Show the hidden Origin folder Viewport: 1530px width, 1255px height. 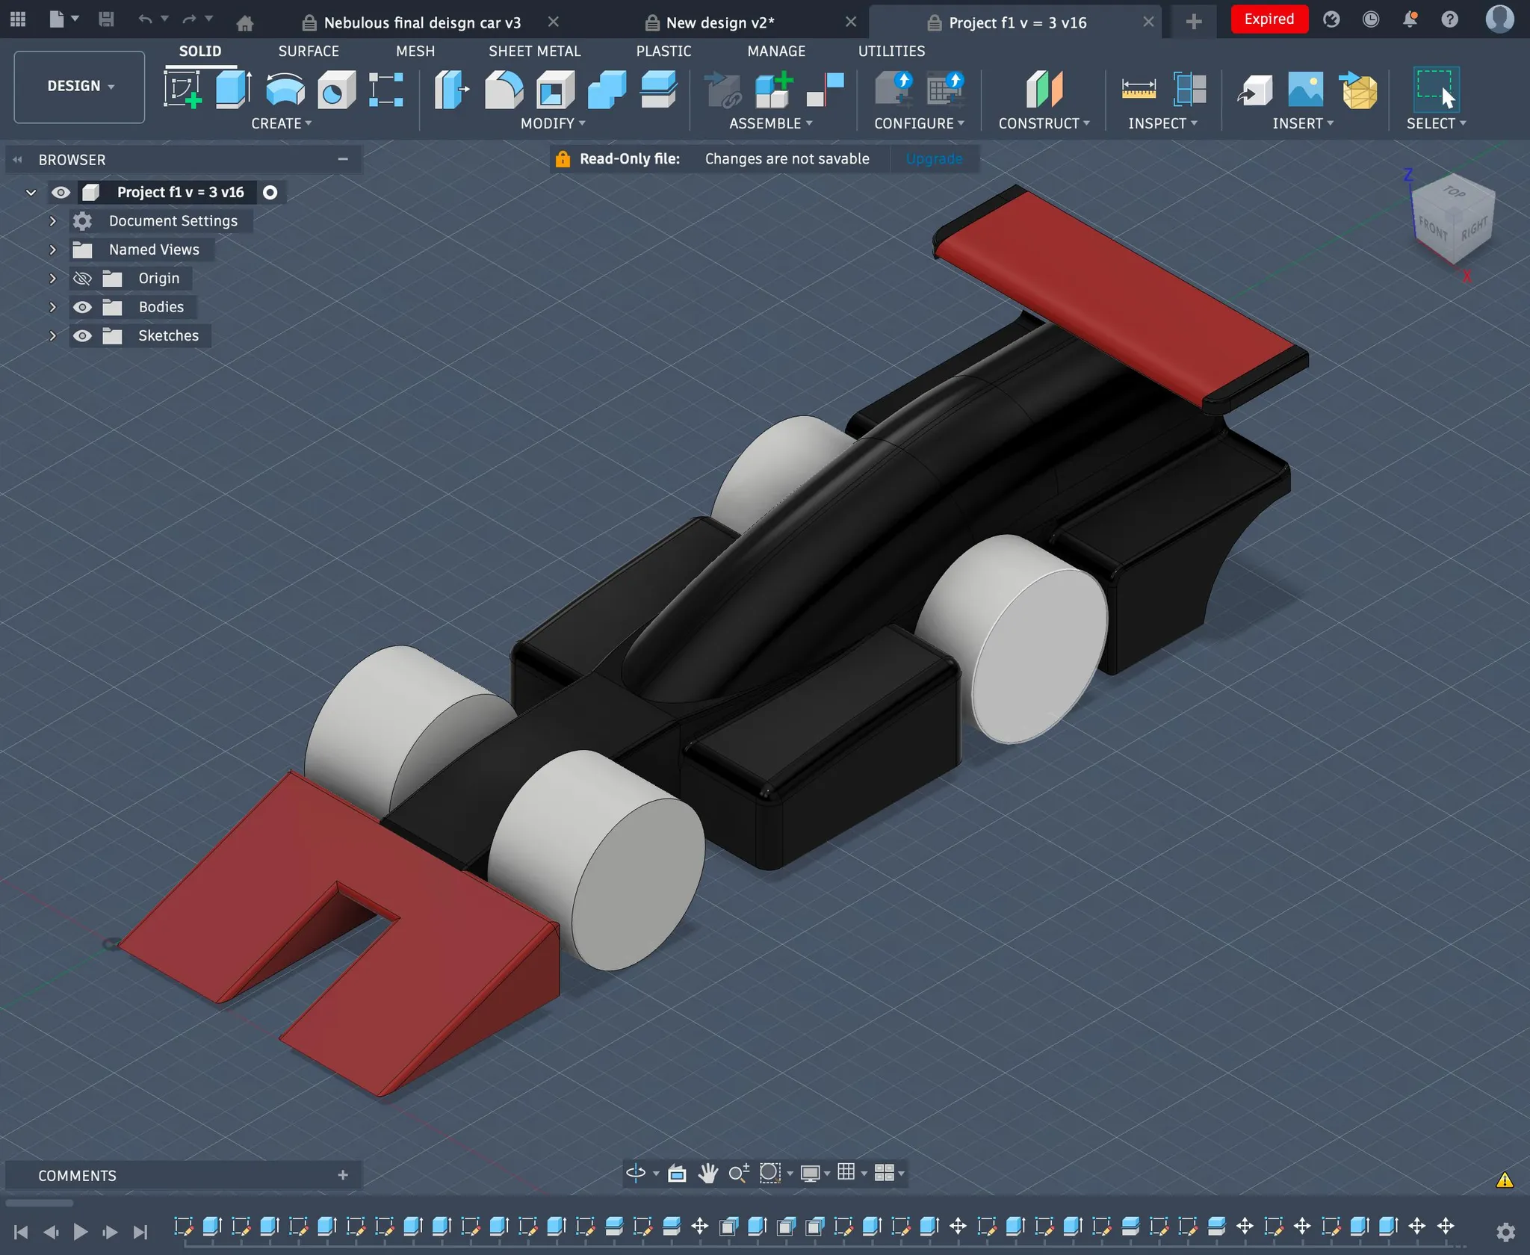82,279
